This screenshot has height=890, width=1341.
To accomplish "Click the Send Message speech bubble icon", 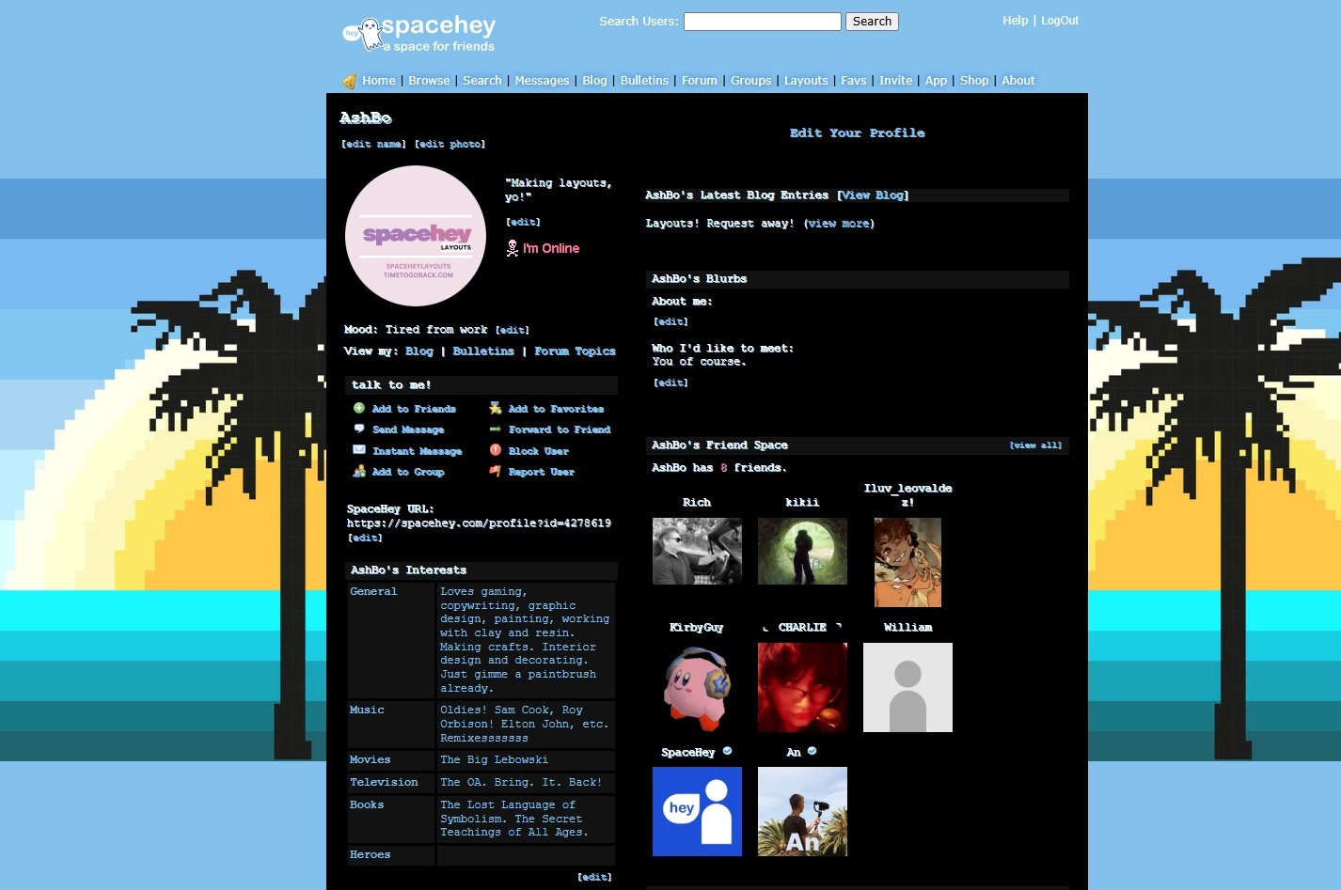I will coord(359,429).
